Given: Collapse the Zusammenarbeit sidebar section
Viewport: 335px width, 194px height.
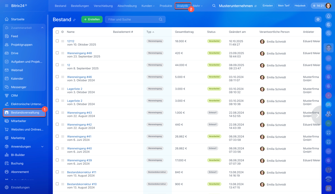Looking at the screenshot, I should (42, 28).
